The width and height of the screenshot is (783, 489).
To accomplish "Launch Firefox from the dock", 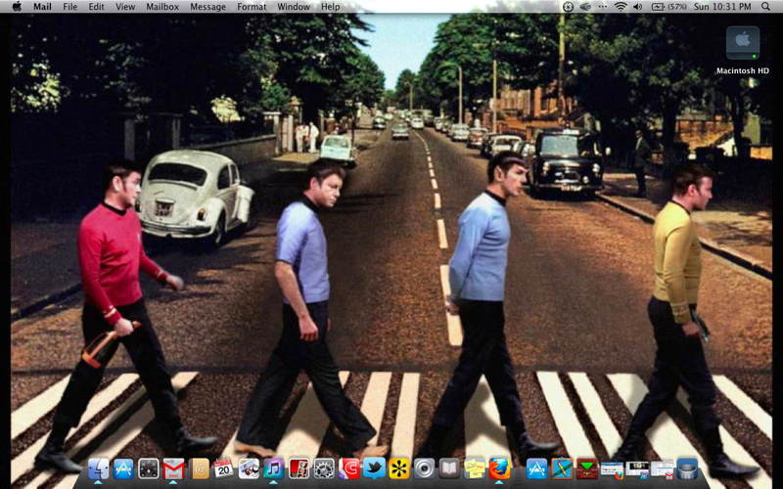I will pyautogui.click(x=499, y=469).
